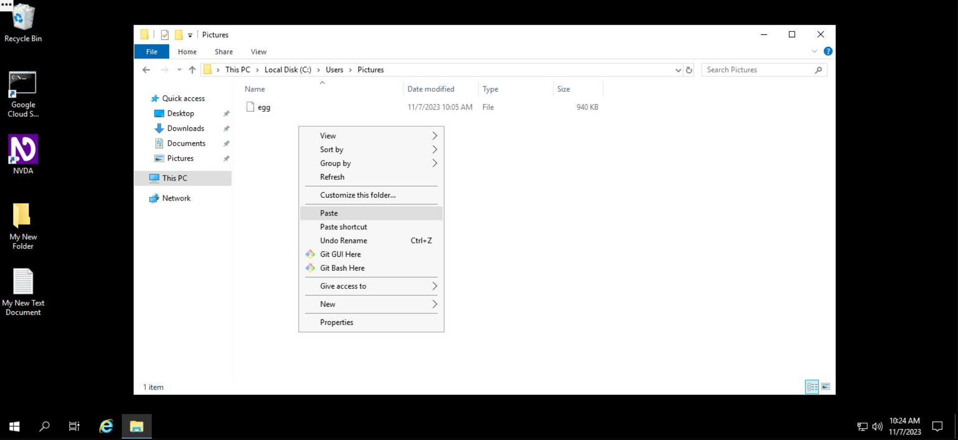958x440 pixels.
Task: Unpin Desktop using its pin icon
Action: (x=226, y=114)
